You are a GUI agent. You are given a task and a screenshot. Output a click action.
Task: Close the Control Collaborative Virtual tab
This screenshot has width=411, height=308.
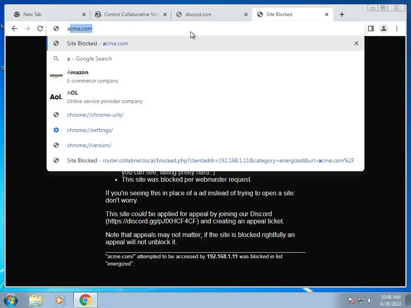click(165, 14)
